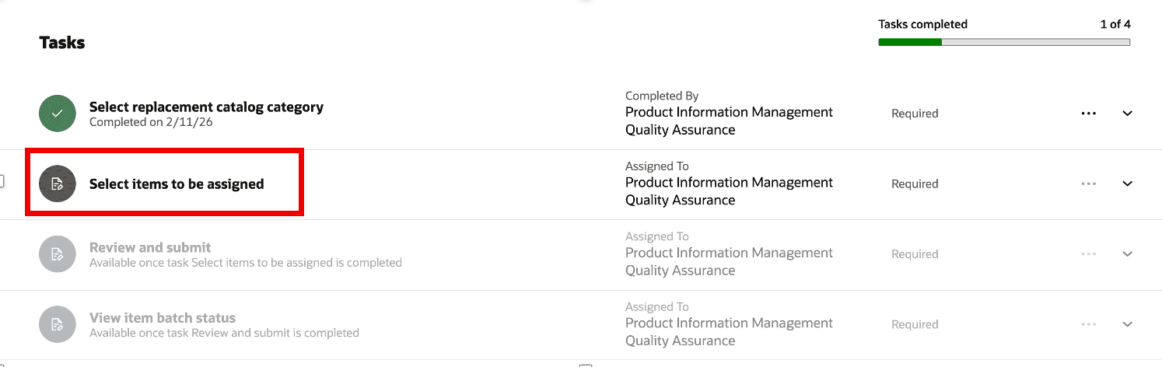Click the Tasks completed progress bar
The width and height of the screenshot is (1162, 367).
click(1003, 42)
